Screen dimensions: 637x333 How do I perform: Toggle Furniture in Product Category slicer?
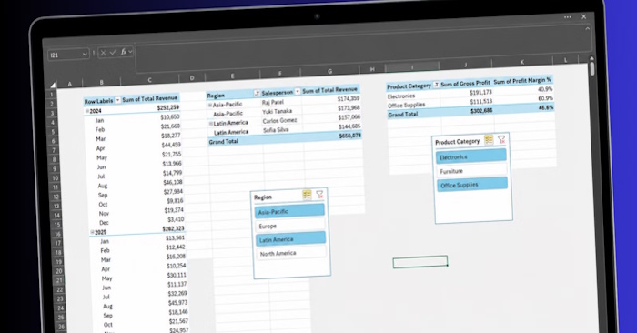click(x=471, y=171)
